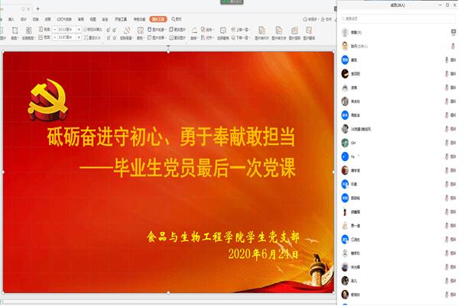Click slide title 砥砺奋进守初心
Screen dimensions: 474x306
105,137
